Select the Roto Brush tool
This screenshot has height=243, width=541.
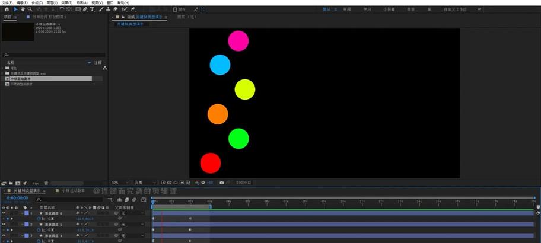(x=125, y=9)
